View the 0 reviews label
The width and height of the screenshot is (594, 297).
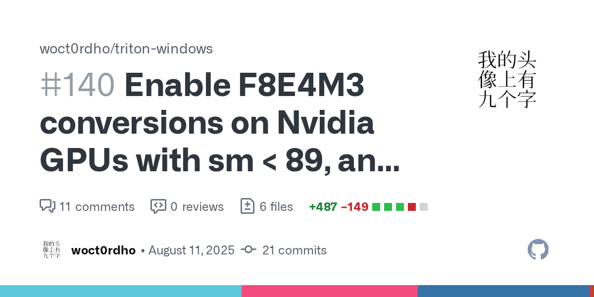point(197,206)
